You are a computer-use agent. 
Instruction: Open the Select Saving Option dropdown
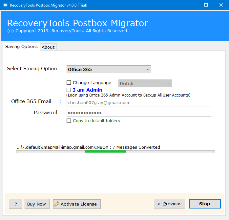click(x=109, y=69)
